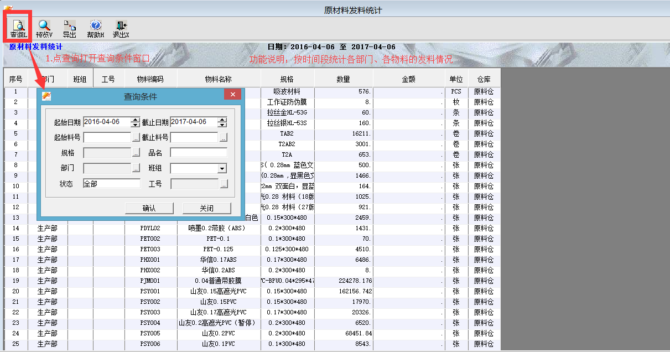Open the 部门 lookup ellipsis button
Screen dimensions: 670x352
[x=136, y=168]
